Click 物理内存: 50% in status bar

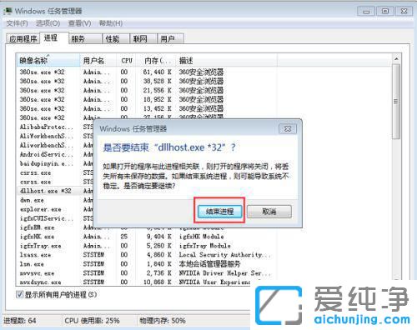163,321
